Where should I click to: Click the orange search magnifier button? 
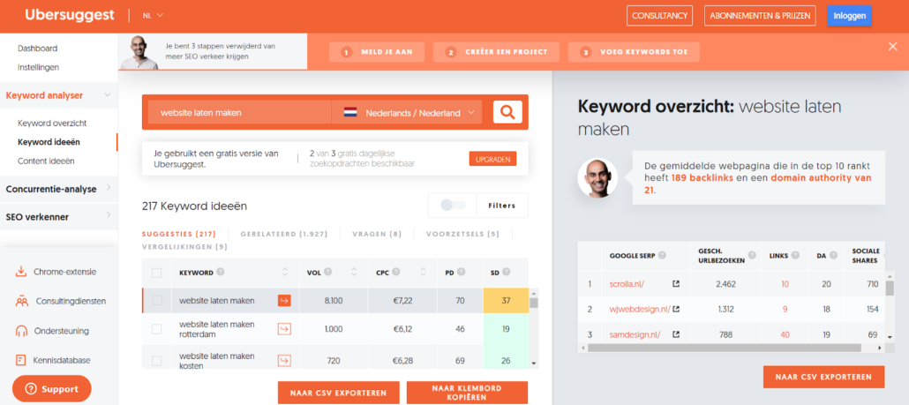507,112
